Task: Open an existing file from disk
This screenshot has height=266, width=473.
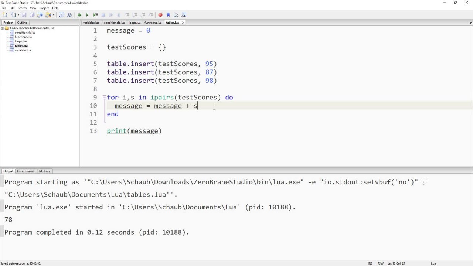Action: tap(13, 15)
